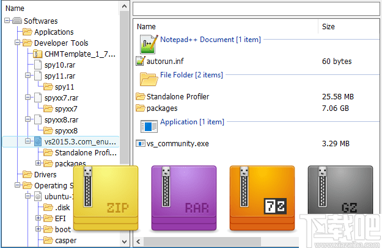
Task: Click the Developer Tools folder icon
Action: [28, 43]
